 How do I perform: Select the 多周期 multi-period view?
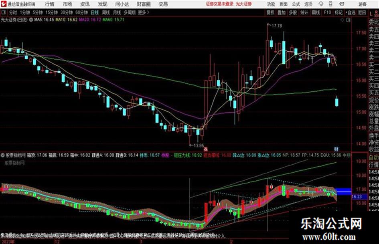[x=130, y=12]
